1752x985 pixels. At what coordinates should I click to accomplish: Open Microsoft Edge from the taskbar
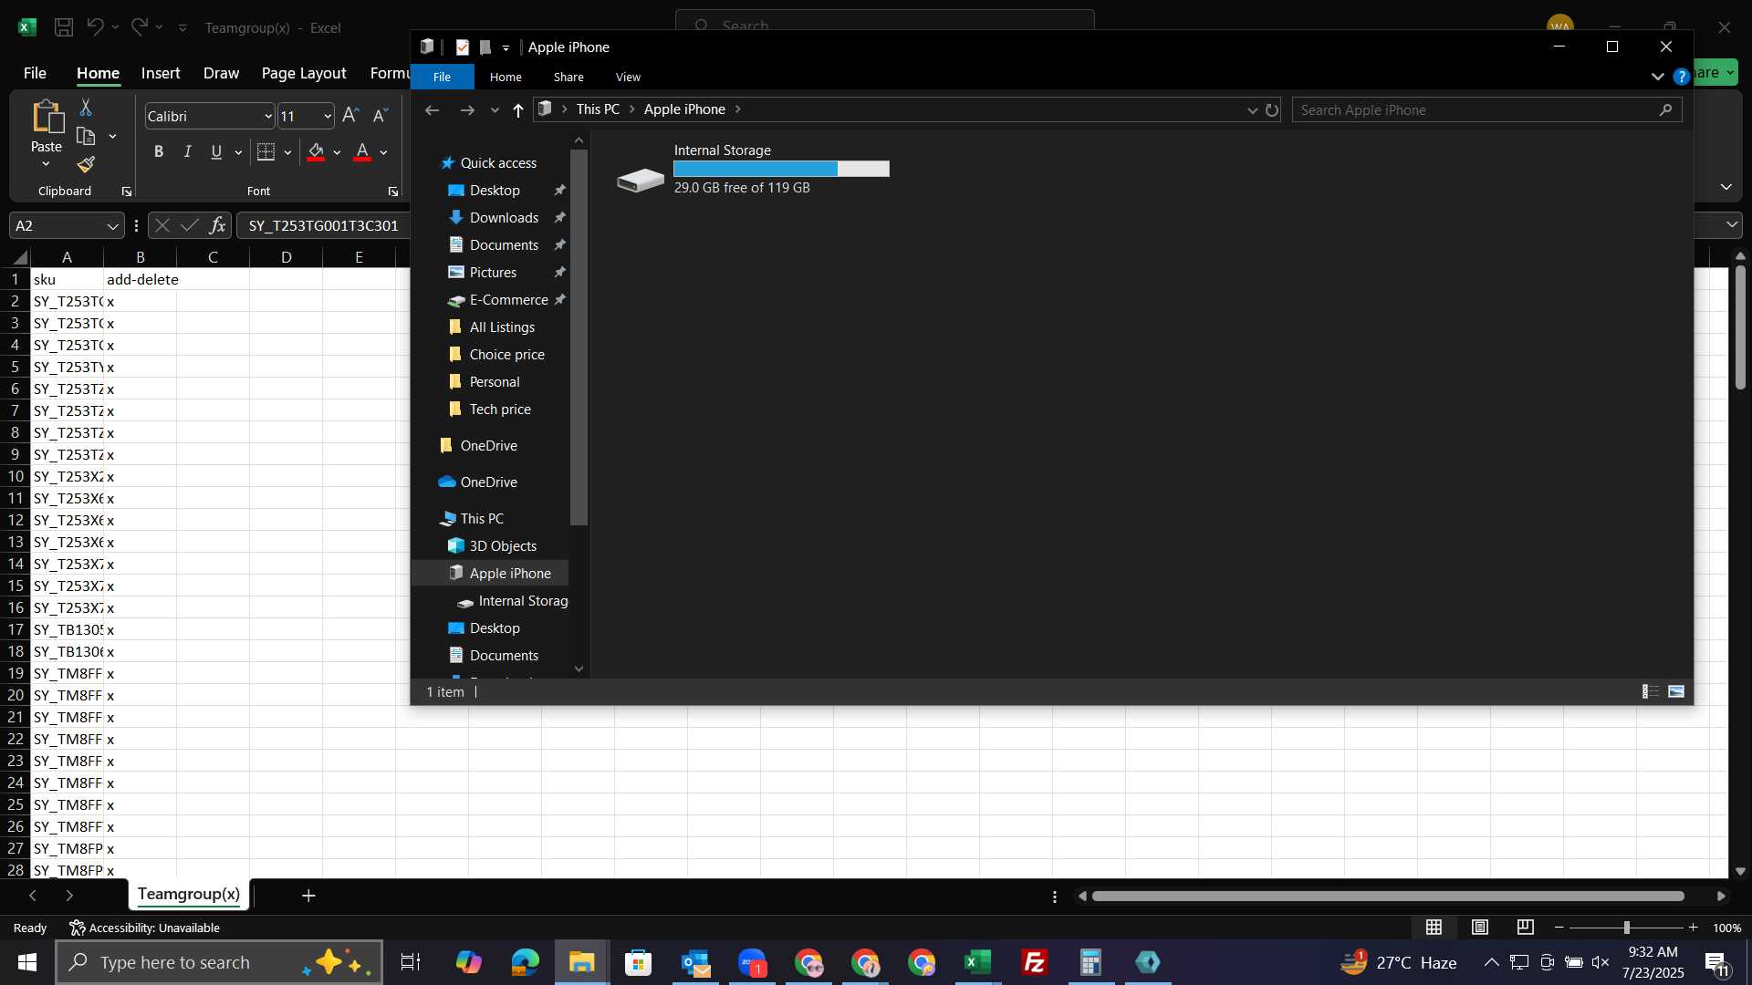tap(526, 962)
